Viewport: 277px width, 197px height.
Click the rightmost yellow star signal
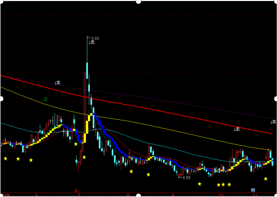pyautogui.click(x=266, y=179)
